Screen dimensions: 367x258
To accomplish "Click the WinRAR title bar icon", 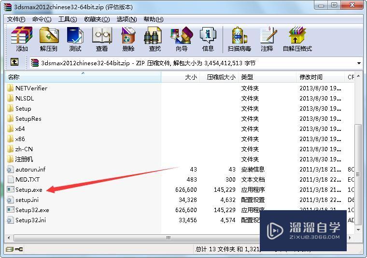I will click(8, 7).
